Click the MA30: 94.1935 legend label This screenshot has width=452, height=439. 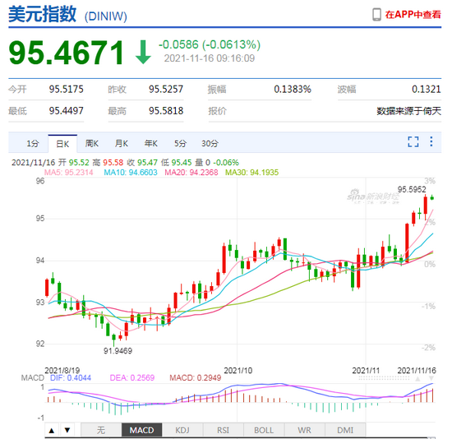click(252, 173)
